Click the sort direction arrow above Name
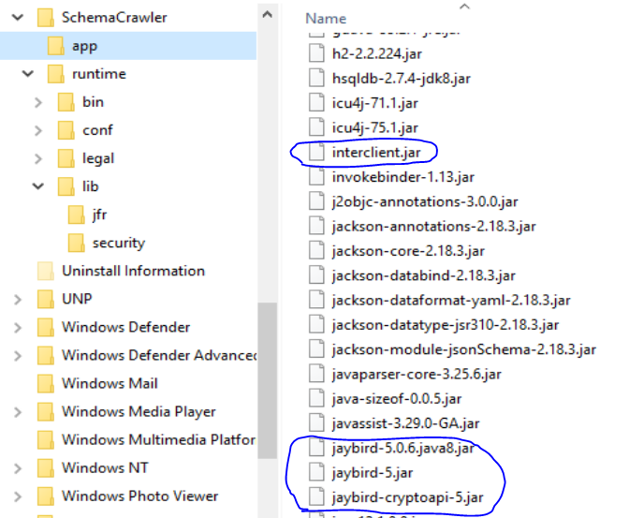The image size is (629, 518). point(464,7)
